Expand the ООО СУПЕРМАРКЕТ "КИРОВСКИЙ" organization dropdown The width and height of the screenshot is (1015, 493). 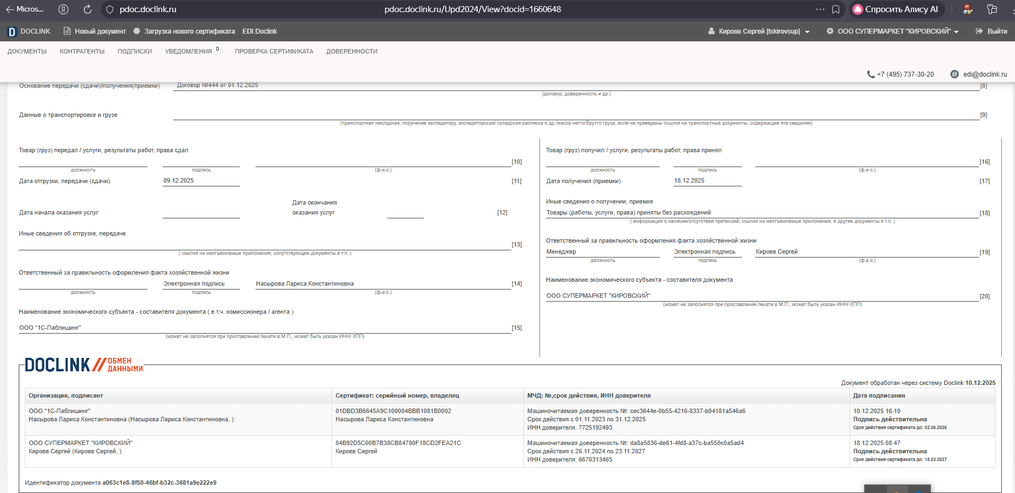coord(892,31)
